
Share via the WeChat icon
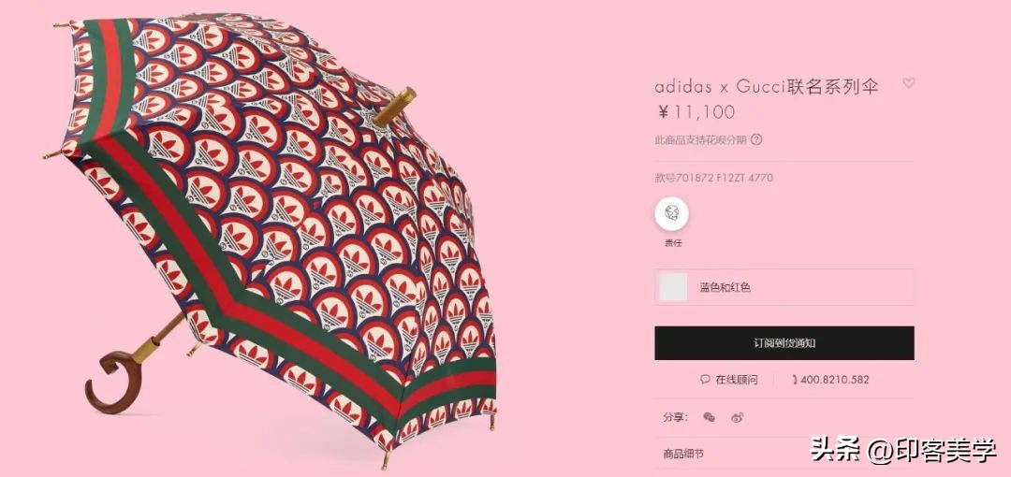click(x=710, y=417)
